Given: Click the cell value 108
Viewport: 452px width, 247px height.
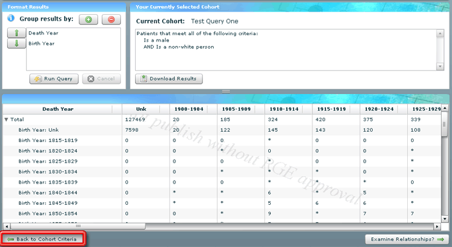Looking at the screenshot, I should pos(416,130).
